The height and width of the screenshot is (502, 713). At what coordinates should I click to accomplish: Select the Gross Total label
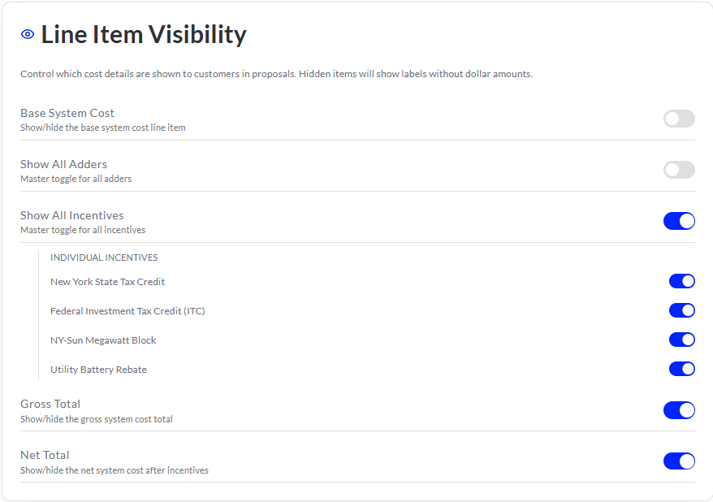(x=50, y=404)
